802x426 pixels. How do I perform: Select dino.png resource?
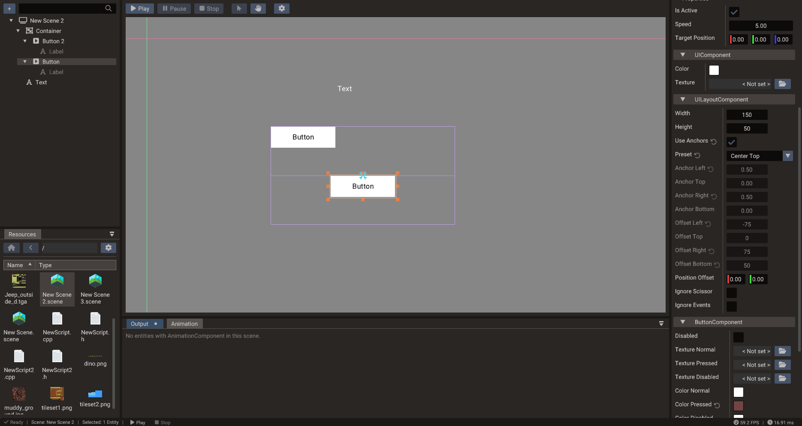tap(95, 360)
